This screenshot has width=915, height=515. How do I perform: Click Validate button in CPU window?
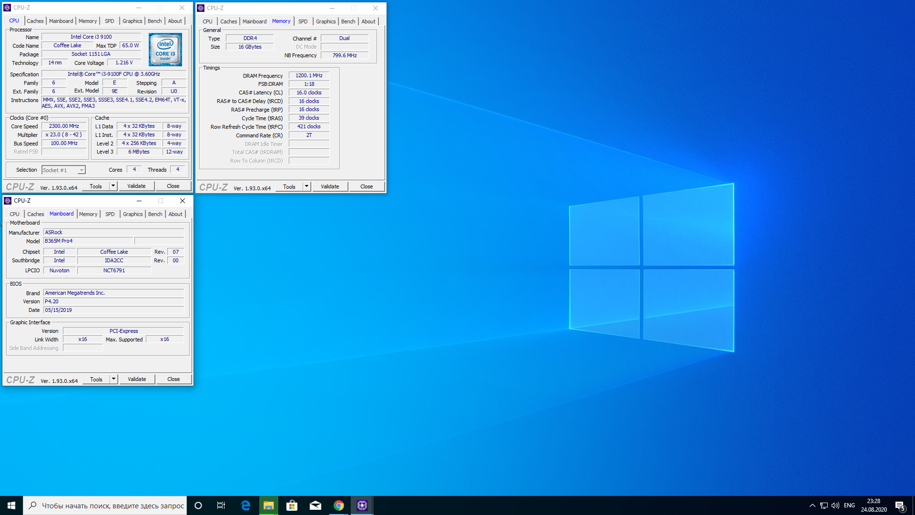(x=136, y=186)
